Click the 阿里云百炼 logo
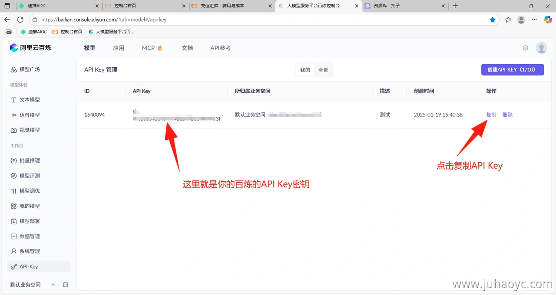 pyautogui.click(x=30, y=48)
